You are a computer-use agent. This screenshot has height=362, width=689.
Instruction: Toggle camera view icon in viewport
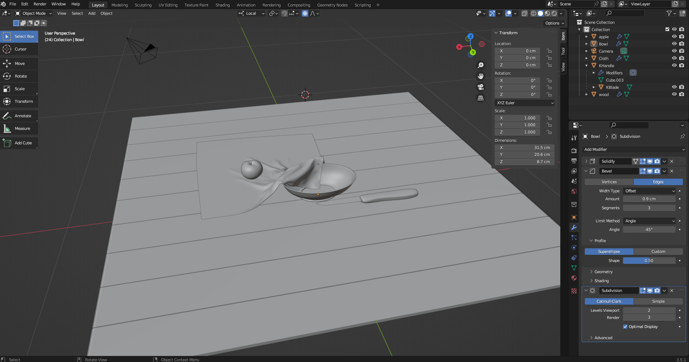coord(481,87)
